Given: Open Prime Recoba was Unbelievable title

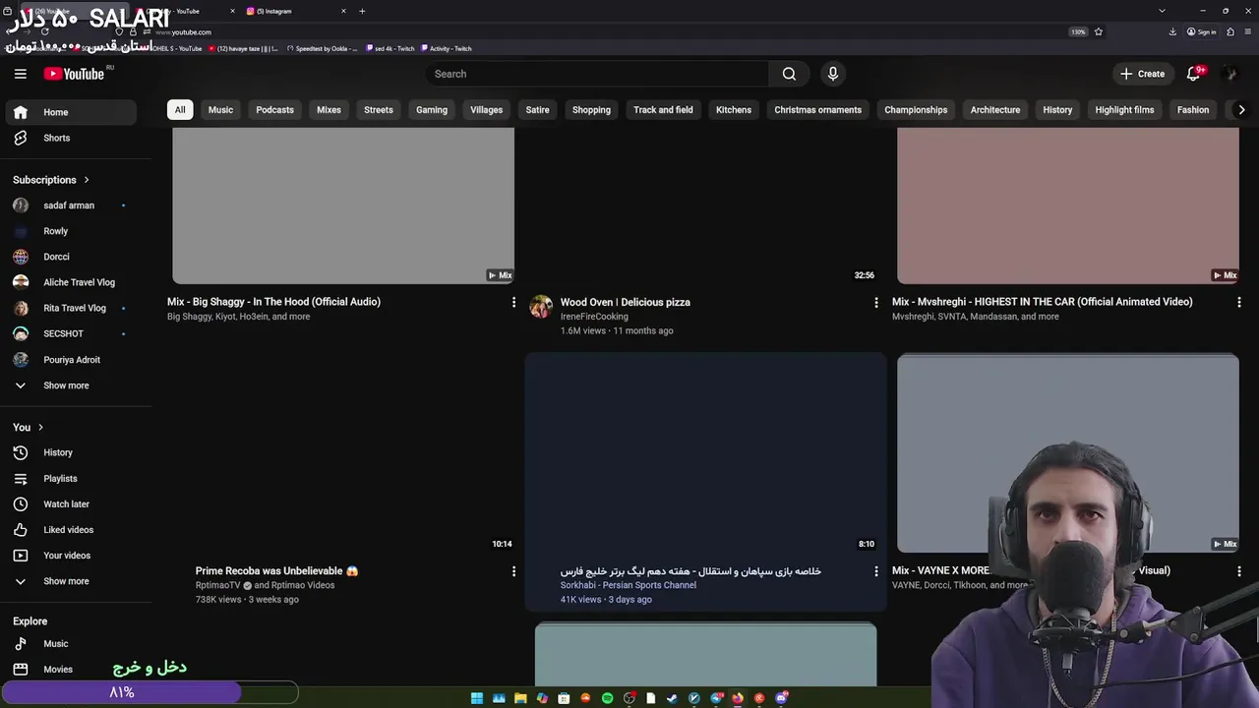Looking at the screenshot, I should (x=277, y=570).
